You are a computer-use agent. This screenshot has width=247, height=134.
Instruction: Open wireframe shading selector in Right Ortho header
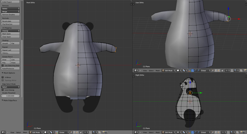tap(179, 132)
